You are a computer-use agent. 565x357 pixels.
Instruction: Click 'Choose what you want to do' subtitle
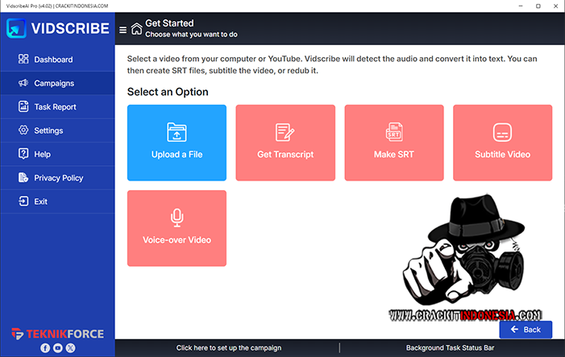click(191, 35)
